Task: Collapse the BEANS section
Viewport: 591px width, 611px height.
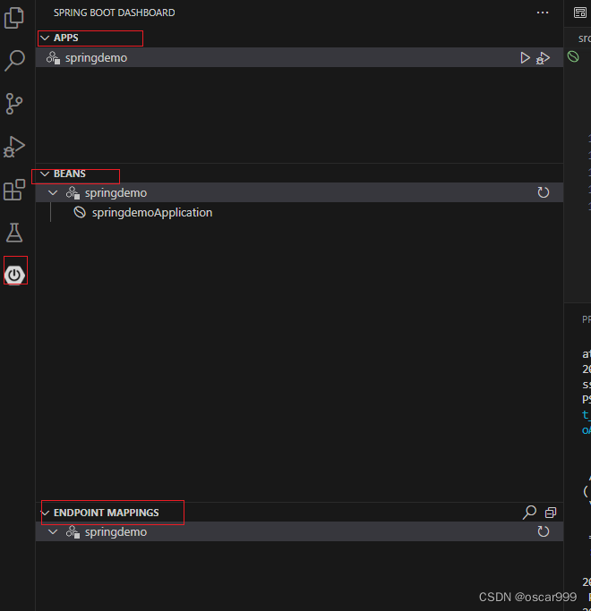Action: pos(45,174)
